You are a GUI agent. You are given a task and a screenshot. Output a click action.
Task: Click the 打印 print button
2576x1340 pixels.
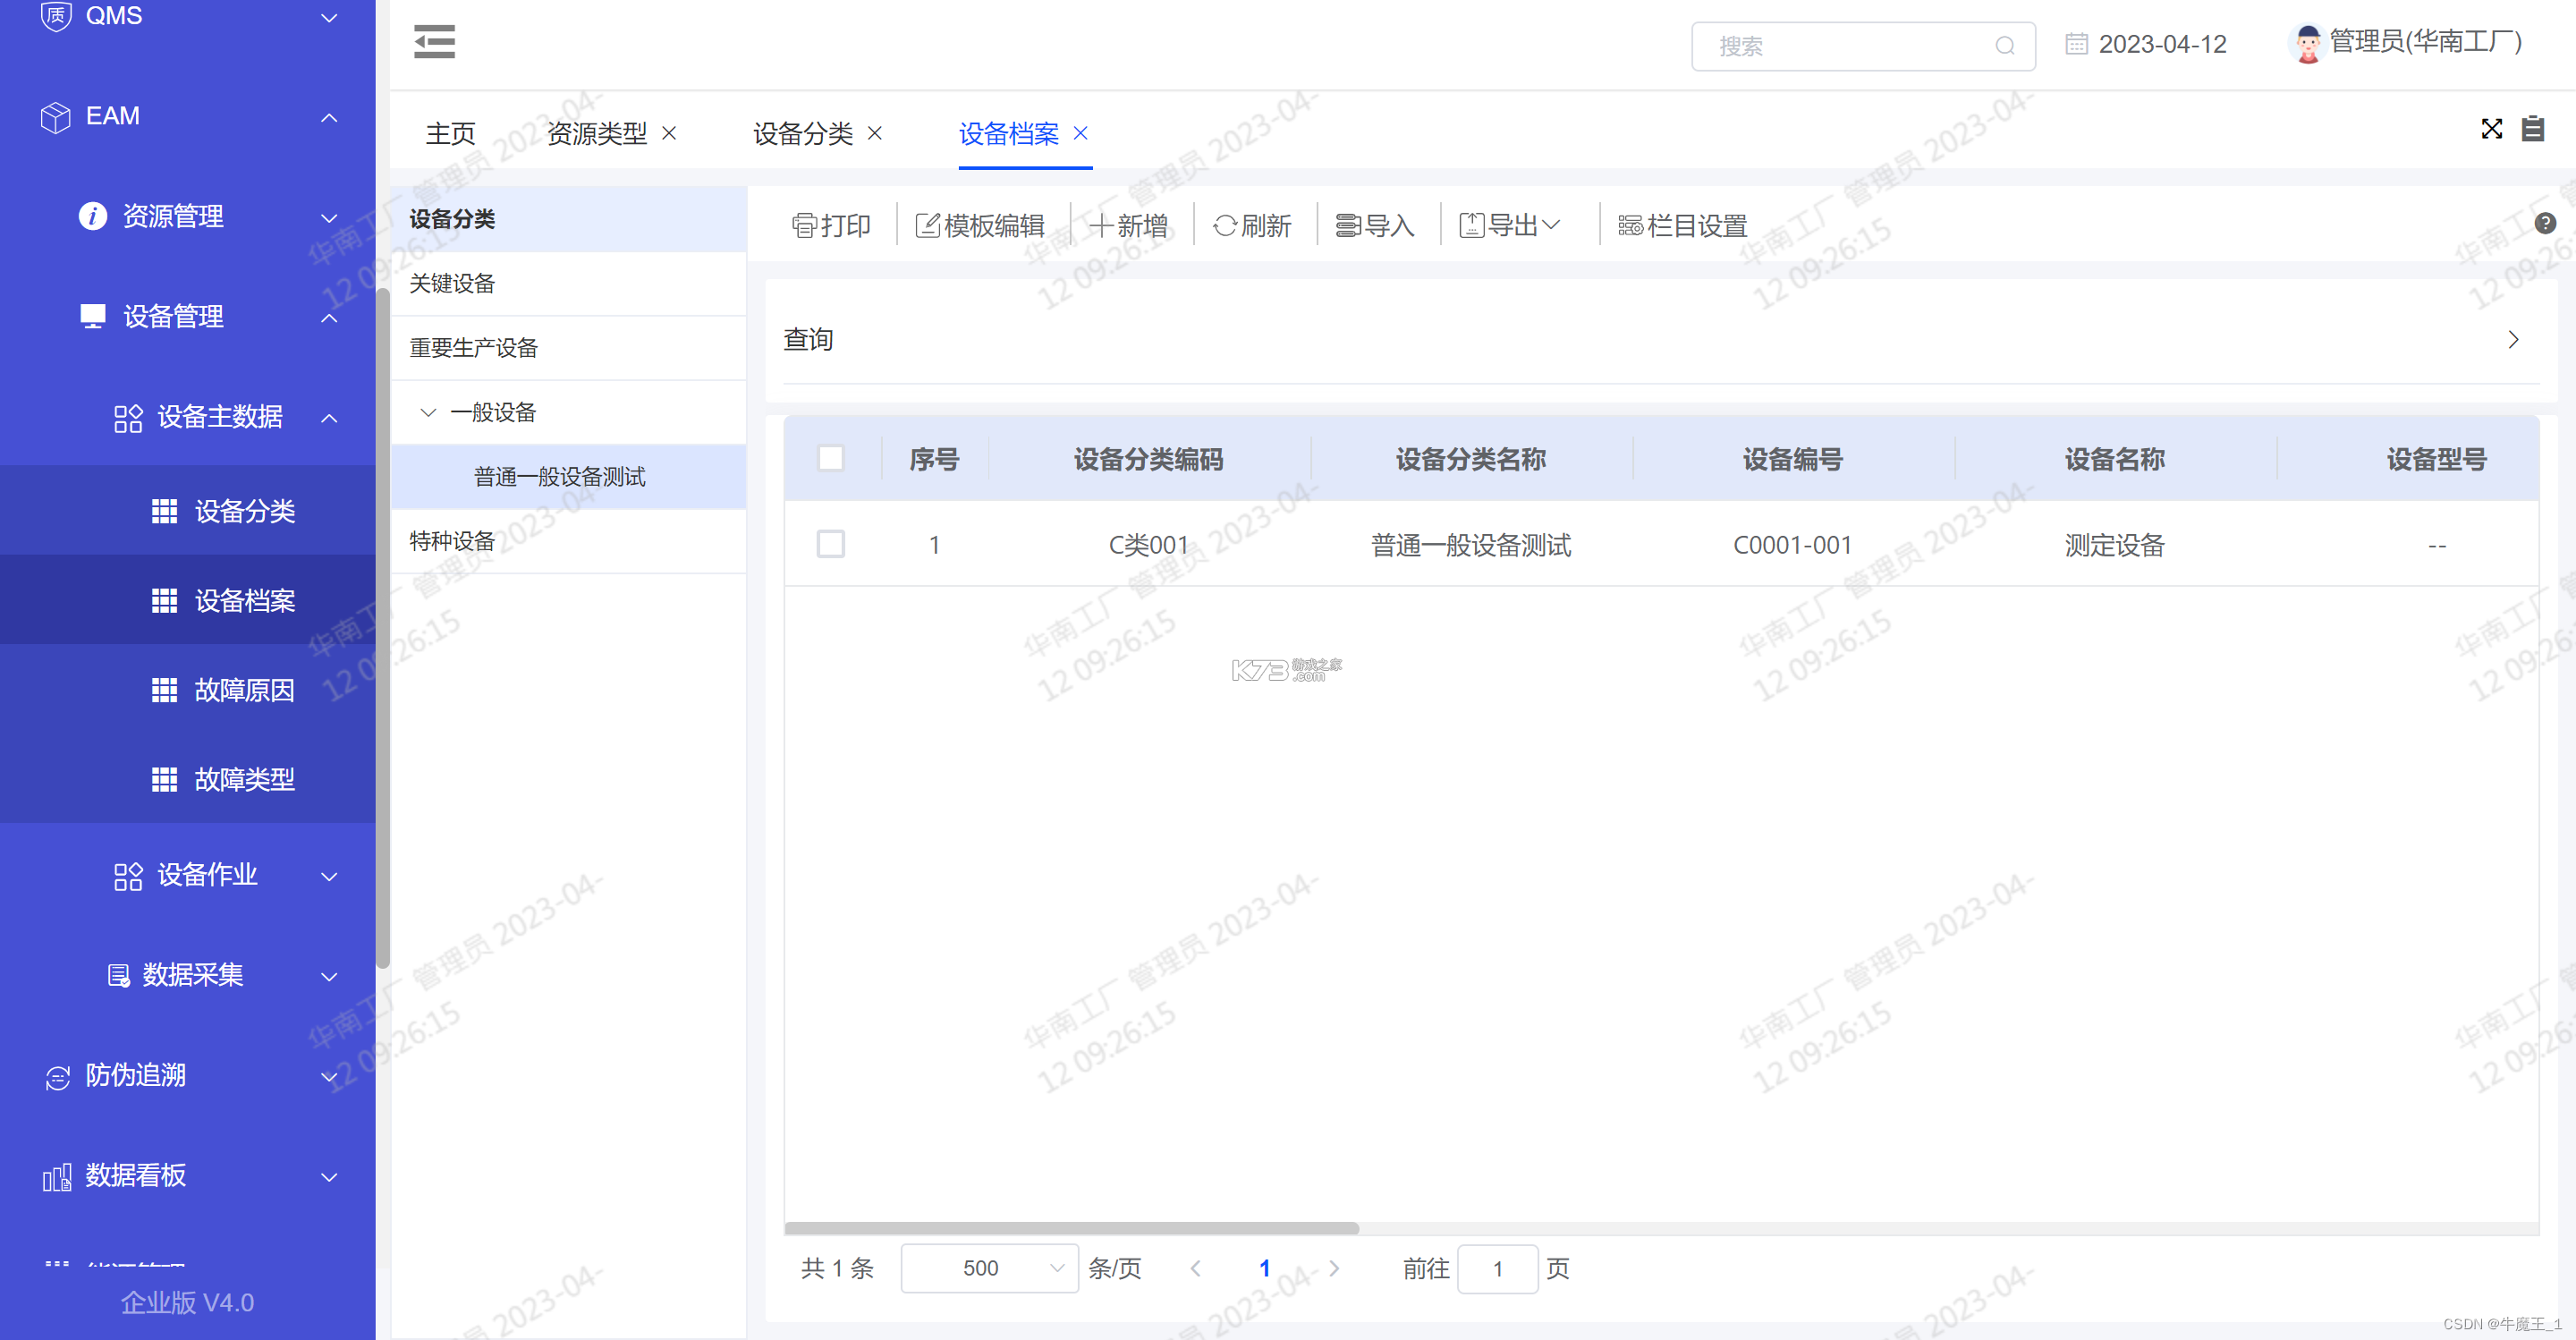click(x=831, y=226)
